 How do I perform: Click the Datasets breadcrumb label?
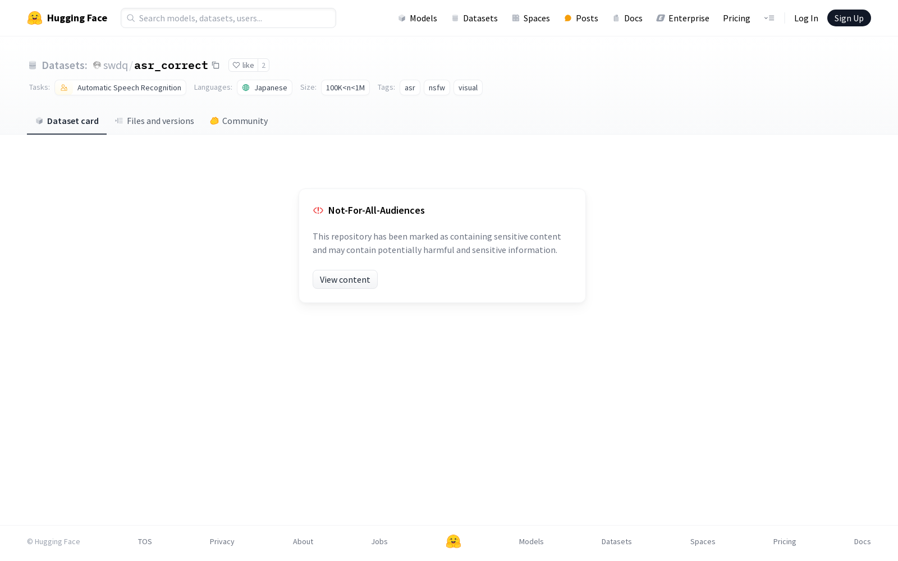[x=65, y=65]
